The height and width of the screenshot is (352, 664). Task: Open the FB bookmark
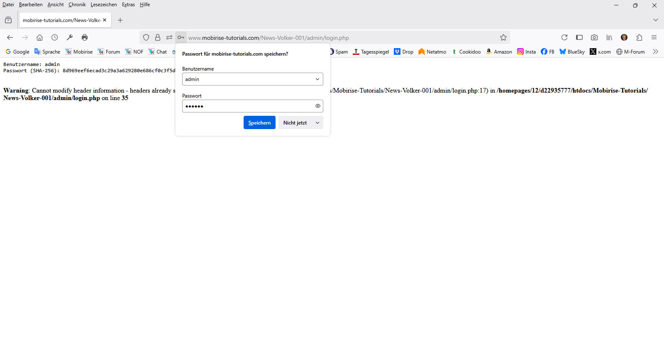coord(547,52)
